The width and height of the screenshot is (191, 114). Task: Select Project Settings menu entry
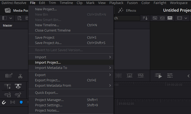click(49, 105)
